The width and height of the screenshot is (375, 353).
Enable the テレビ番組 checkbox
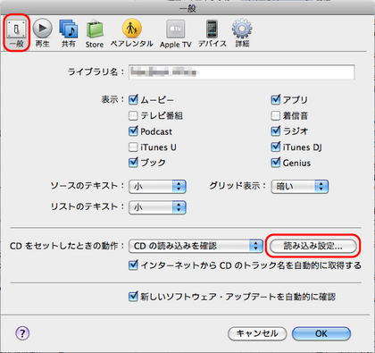click(x=133, y=115)
